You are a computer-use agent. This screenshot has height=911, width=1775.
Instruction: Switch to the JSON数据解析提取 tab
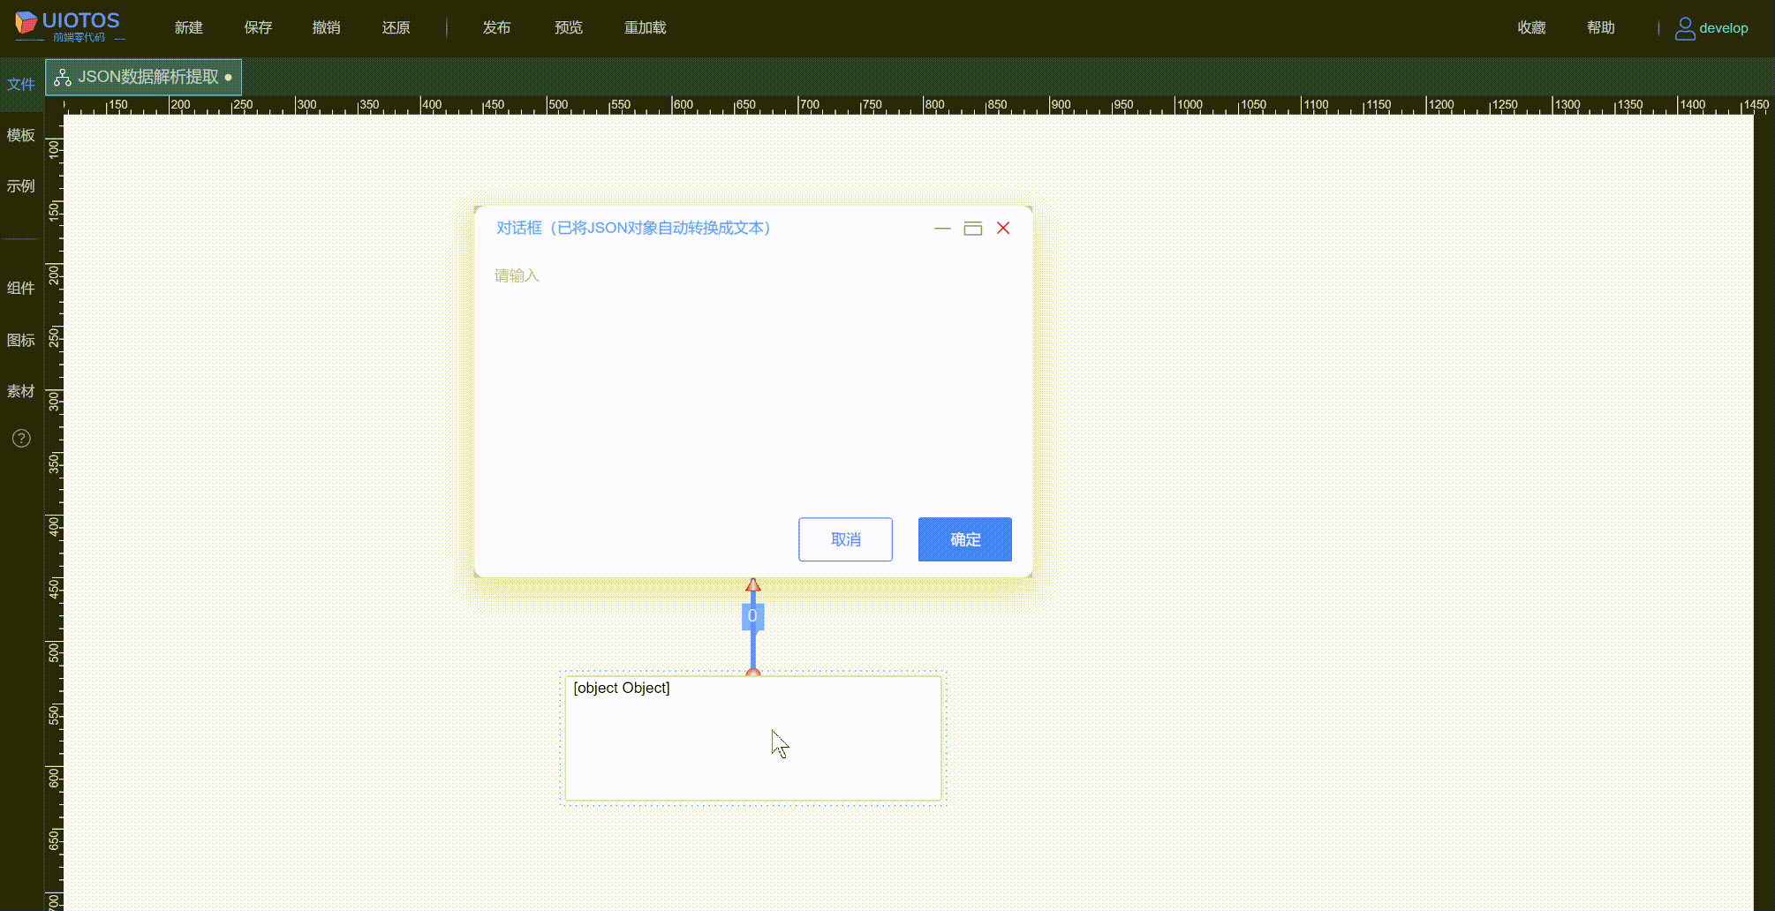click(x=144, y=78)
